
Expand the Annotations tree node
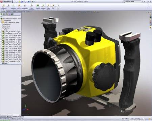[1, 21]
